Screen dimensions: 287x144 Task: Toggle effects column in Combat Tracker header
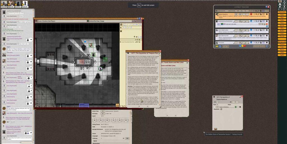point(263,11)
